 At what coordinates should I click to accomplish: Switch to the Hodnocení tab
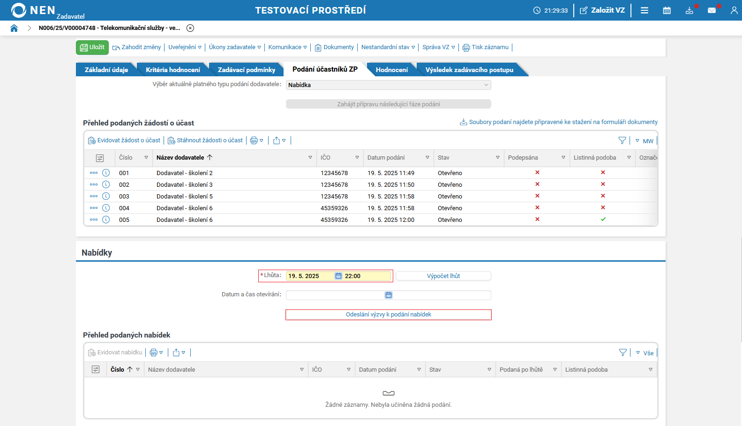click(x=391, y=70)
